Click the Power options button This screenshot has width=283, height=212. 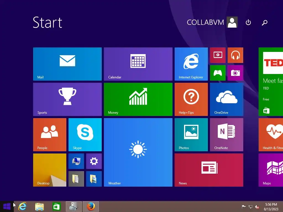pos(248,22)
